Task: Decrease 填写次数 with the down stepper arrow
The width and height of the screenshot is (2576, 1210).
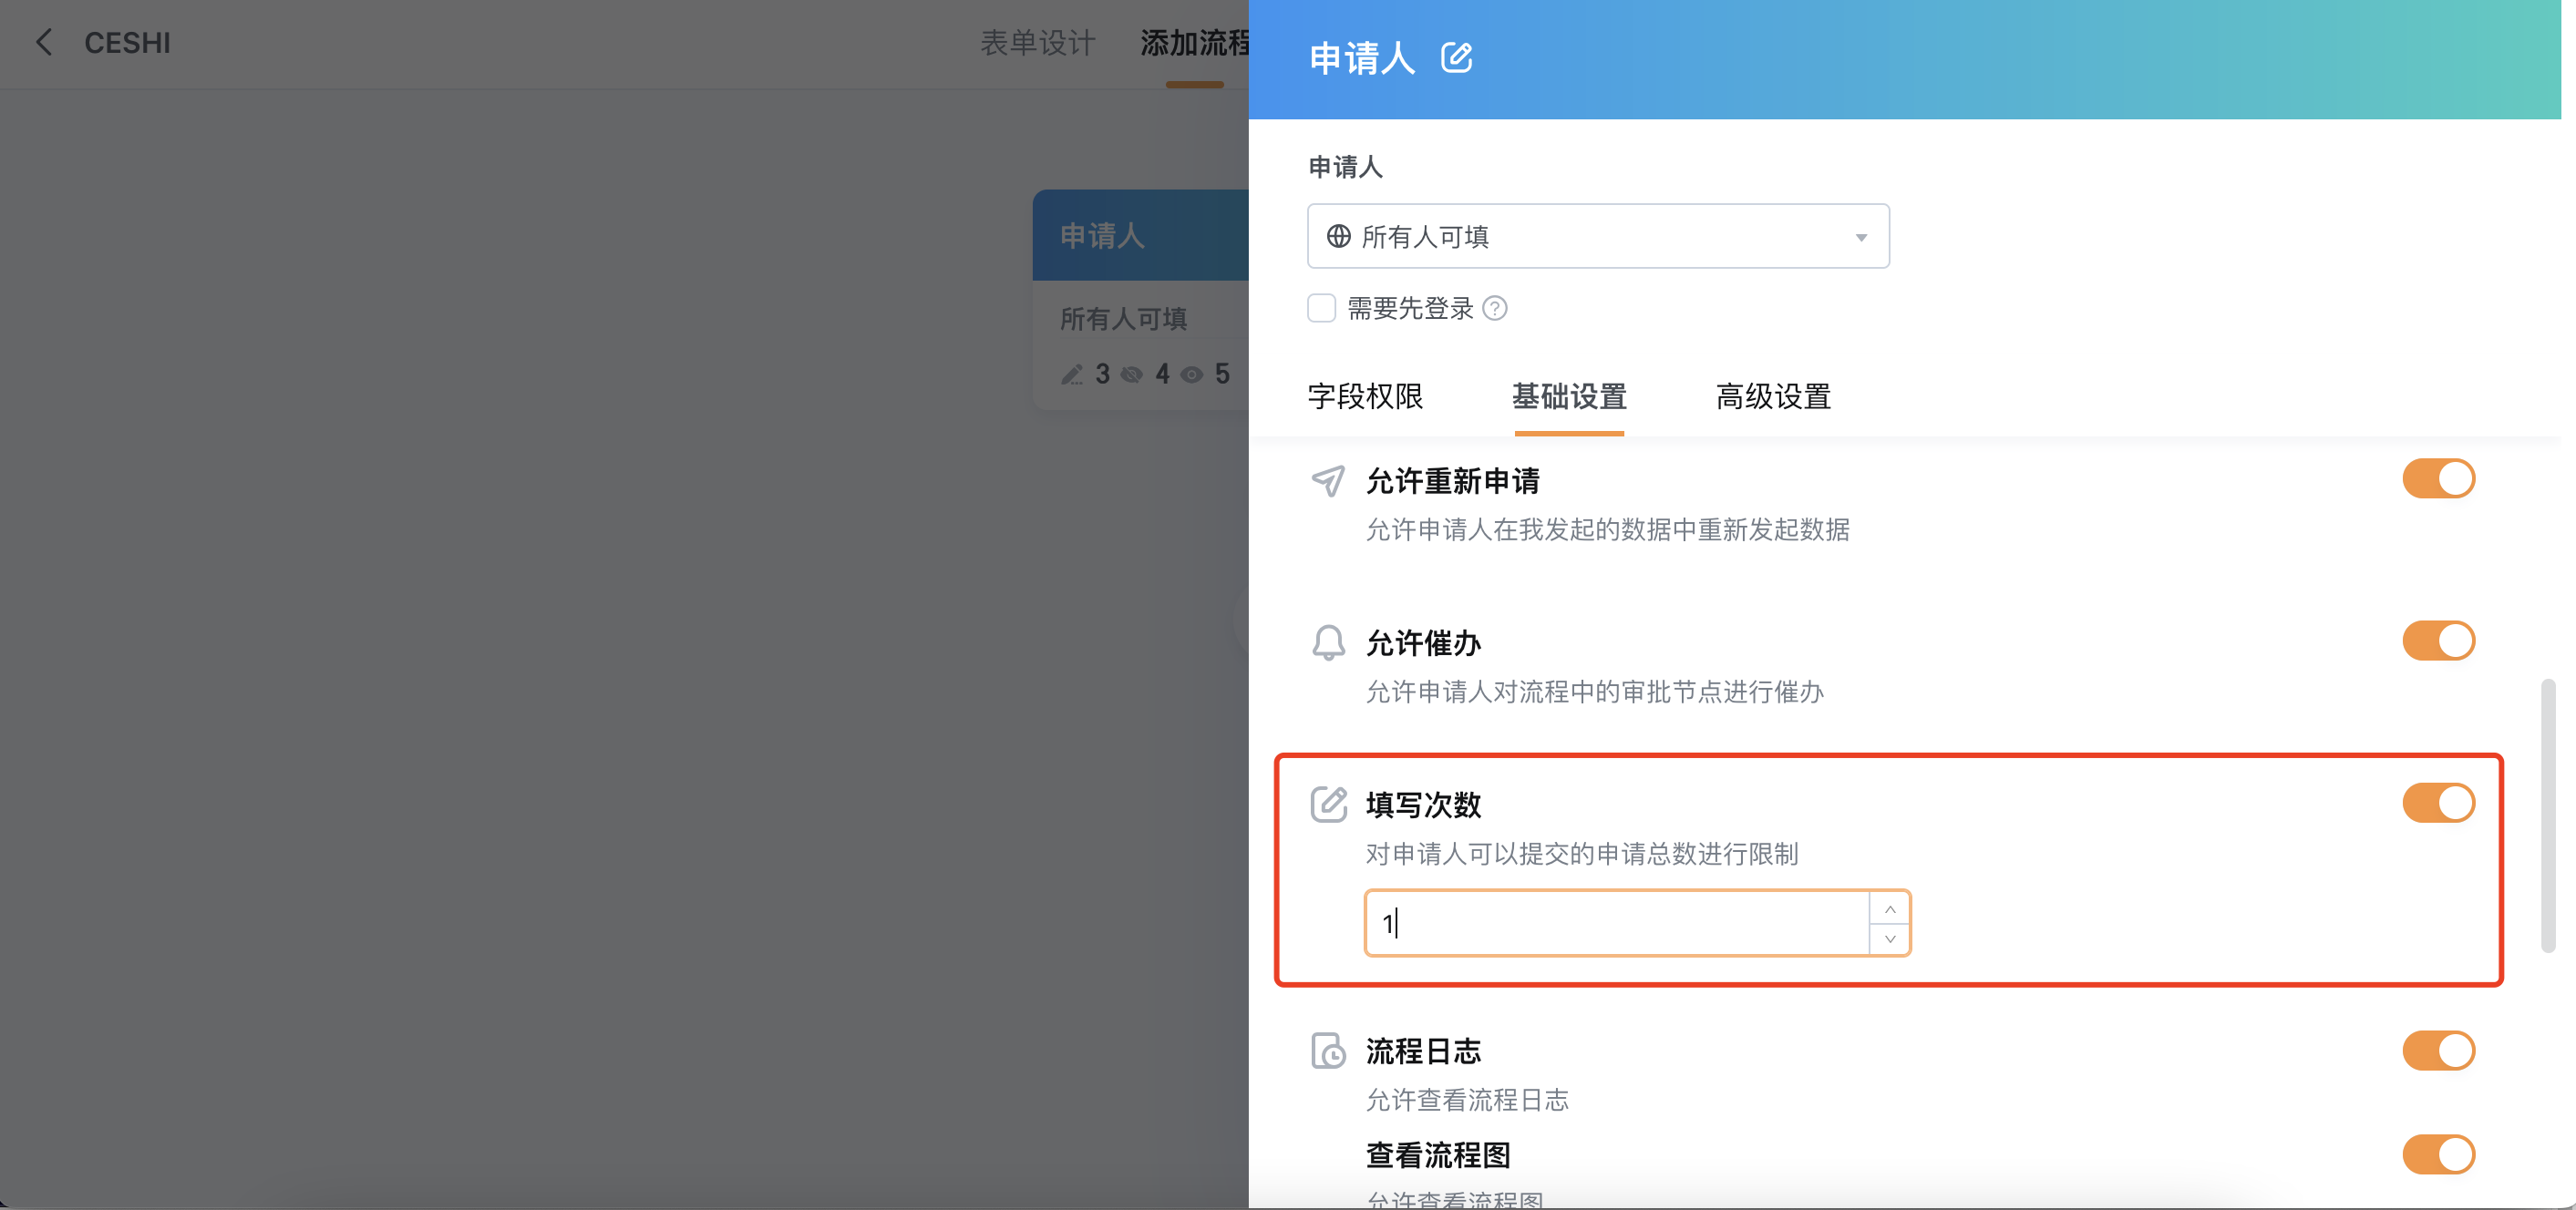Action: tap(1889, 938)
